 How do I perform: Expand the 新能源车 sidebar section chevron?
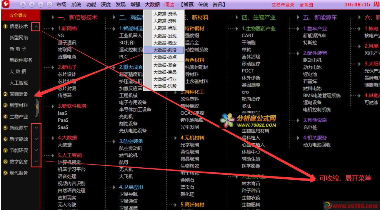pos(36,128)
